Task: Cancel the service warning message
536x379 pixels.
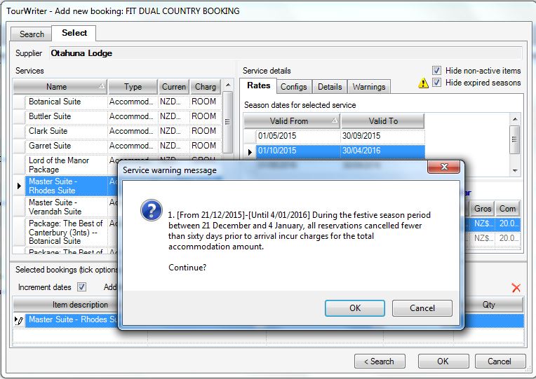Action: (x=422, y=308)
